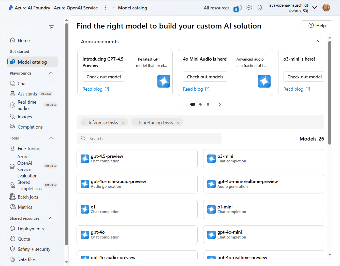Expand the Inference tasks filter dropdown
340x266 pixels.
(105, 122)
